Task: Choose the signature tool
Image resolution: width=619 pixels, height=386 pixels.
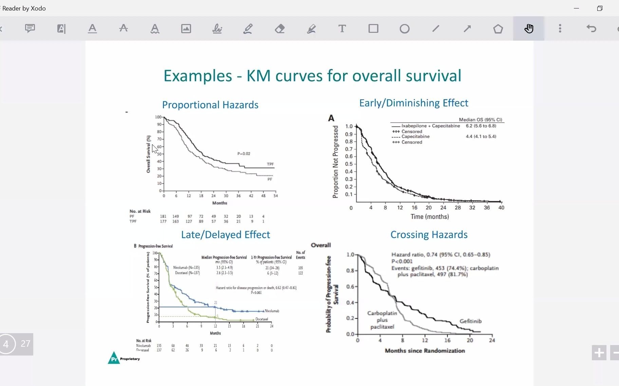Action: (x=217, y=28)
